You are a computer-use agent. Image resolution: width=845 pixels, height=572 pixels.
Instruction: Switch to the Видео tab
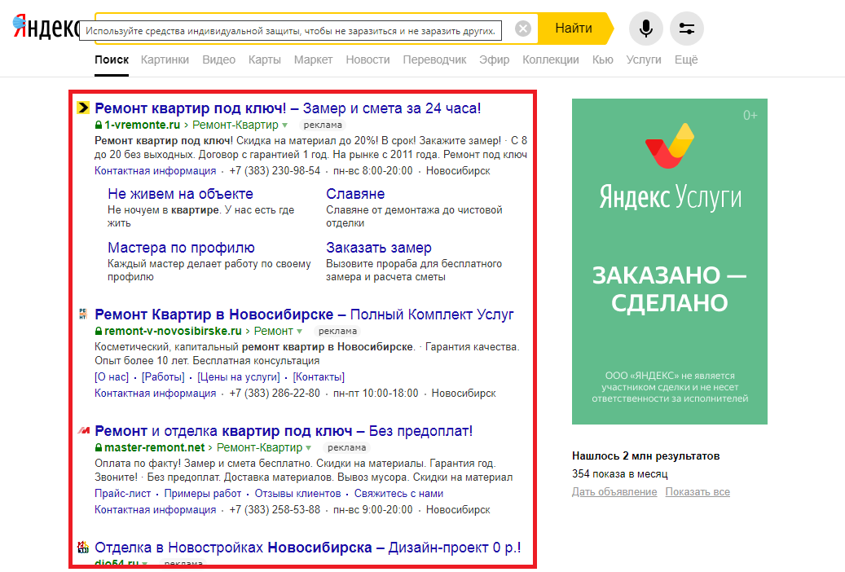pos(219,59)
